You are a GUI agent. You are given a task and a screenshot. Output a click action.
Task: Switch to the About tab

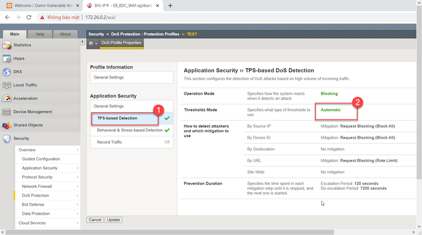point(65,34)
